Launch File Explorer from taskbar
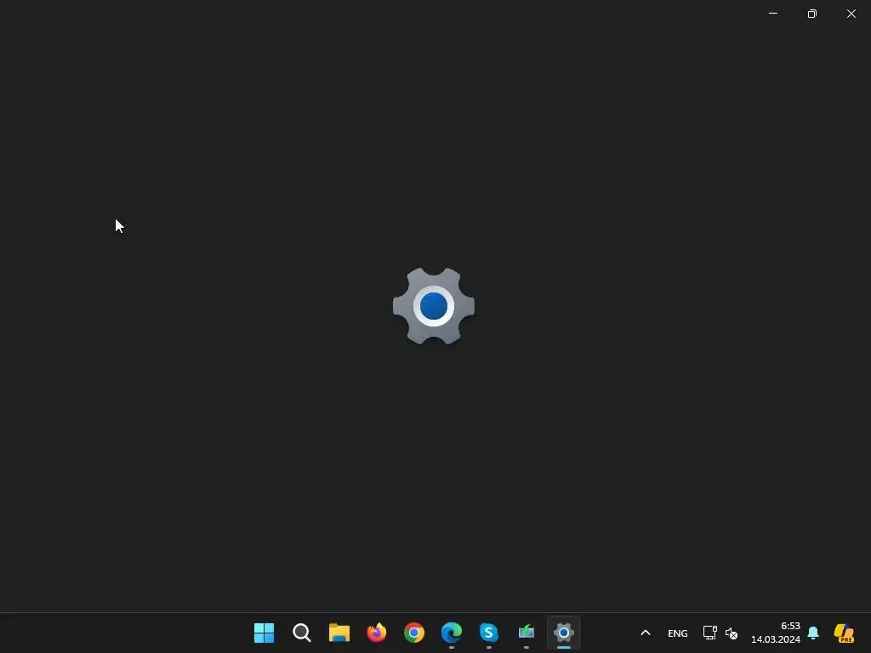 339,633
